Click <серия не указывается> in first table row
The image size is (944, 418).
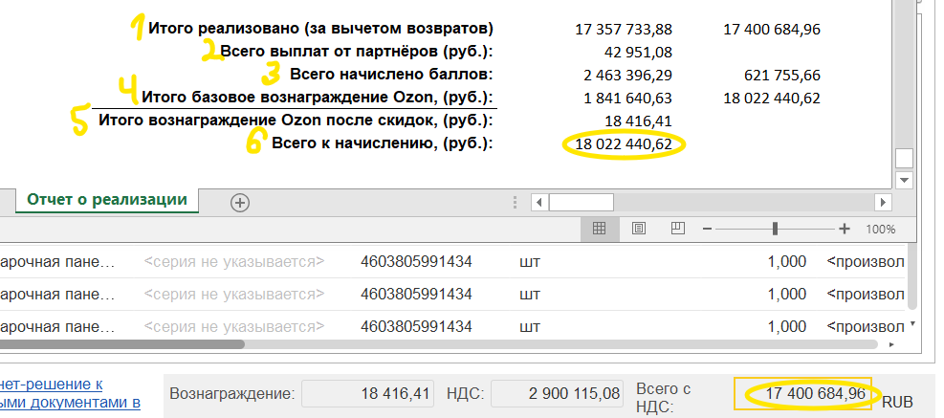click(x=234, y=262)
